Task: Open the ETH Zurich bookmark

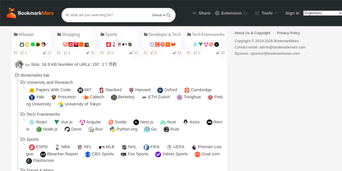Action: 156,97
